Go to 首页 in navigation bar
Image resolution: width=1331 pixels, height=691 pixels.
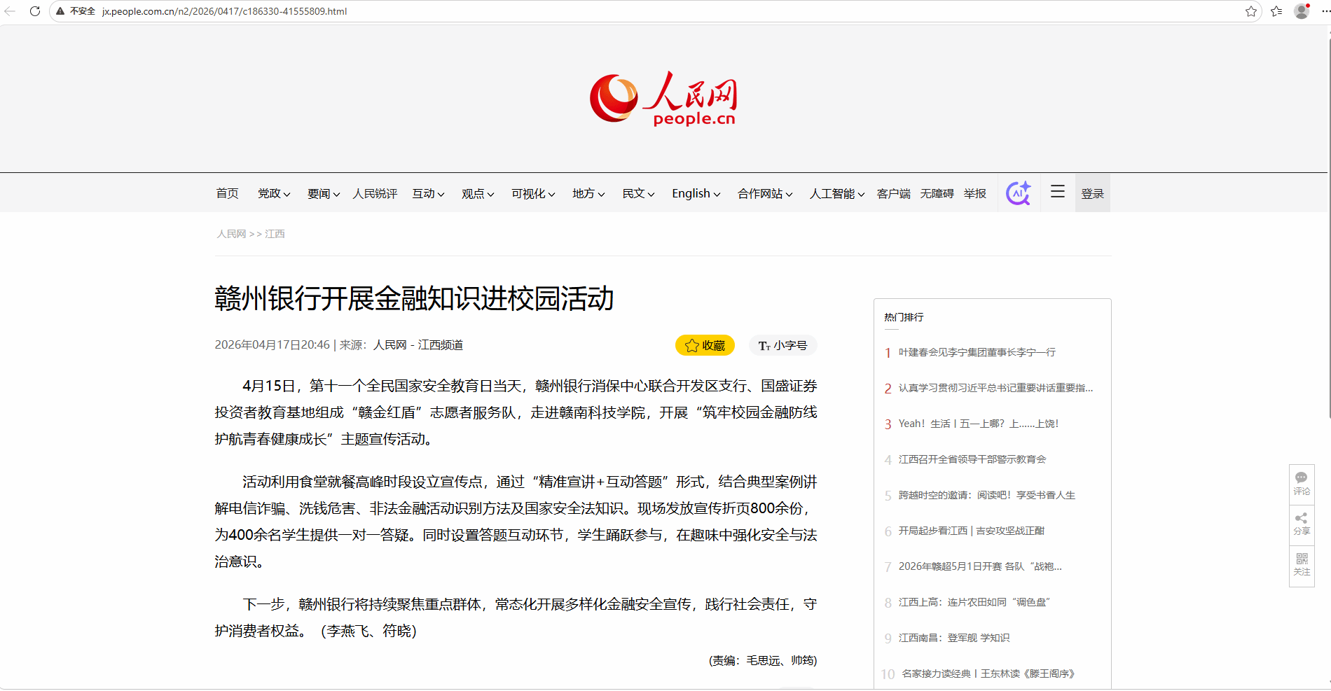(227, 194)
